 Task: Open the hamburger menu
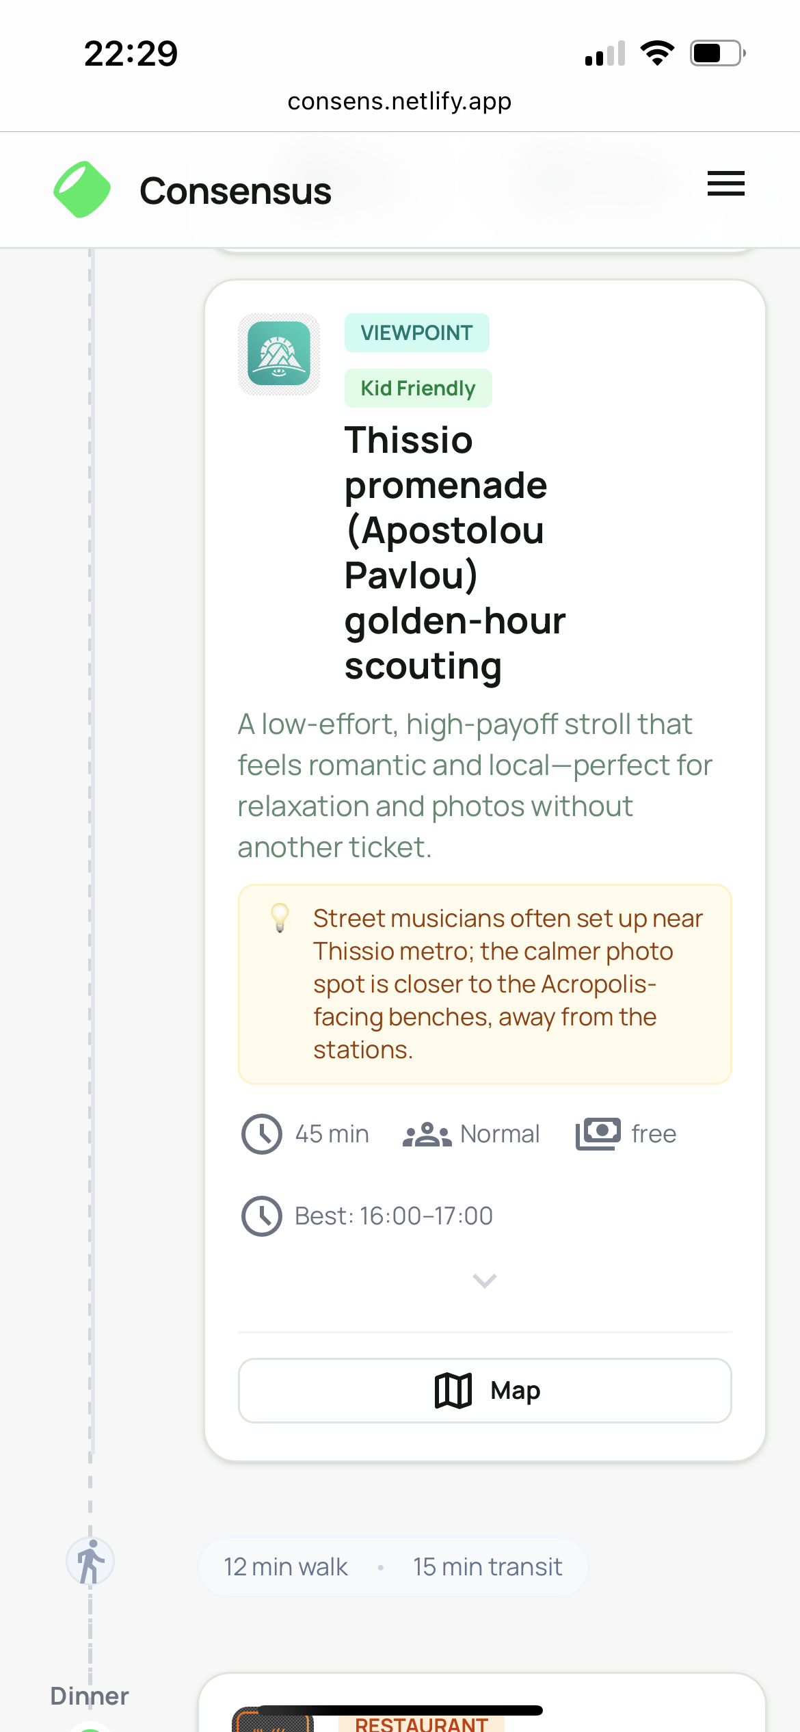725,183
